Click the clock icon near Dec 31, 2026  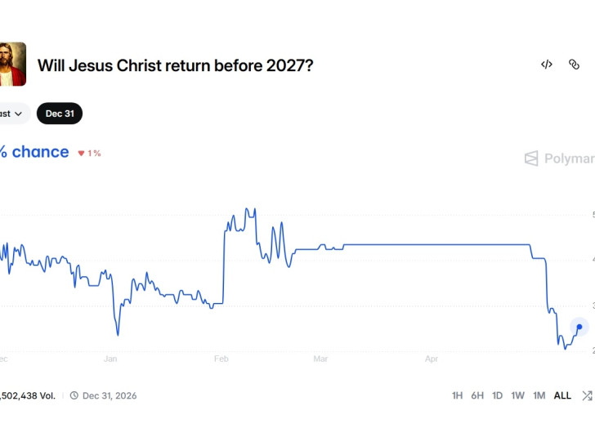click(x=74, y=395)
